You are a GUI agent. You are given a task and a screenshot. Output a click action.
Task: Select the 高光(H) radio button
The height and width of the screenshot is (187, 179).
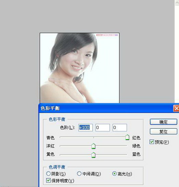point(114,174)
